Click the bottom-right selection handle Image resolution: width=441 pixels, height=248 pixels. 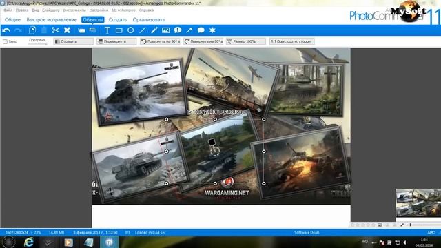(x=264, y=184)
